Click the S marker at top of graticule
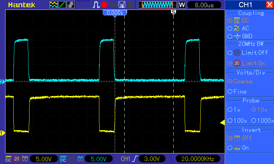 (x=173, y=12)
